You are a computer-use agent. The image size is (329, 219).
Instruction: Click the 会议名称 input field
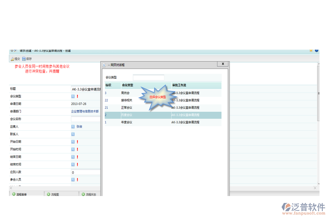(x=86, y=119)
